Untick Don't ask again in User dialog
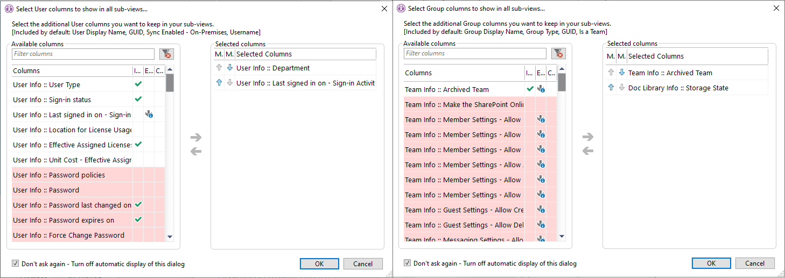The height and width of the screenshot is (278, 785). [x=16, y=264]
